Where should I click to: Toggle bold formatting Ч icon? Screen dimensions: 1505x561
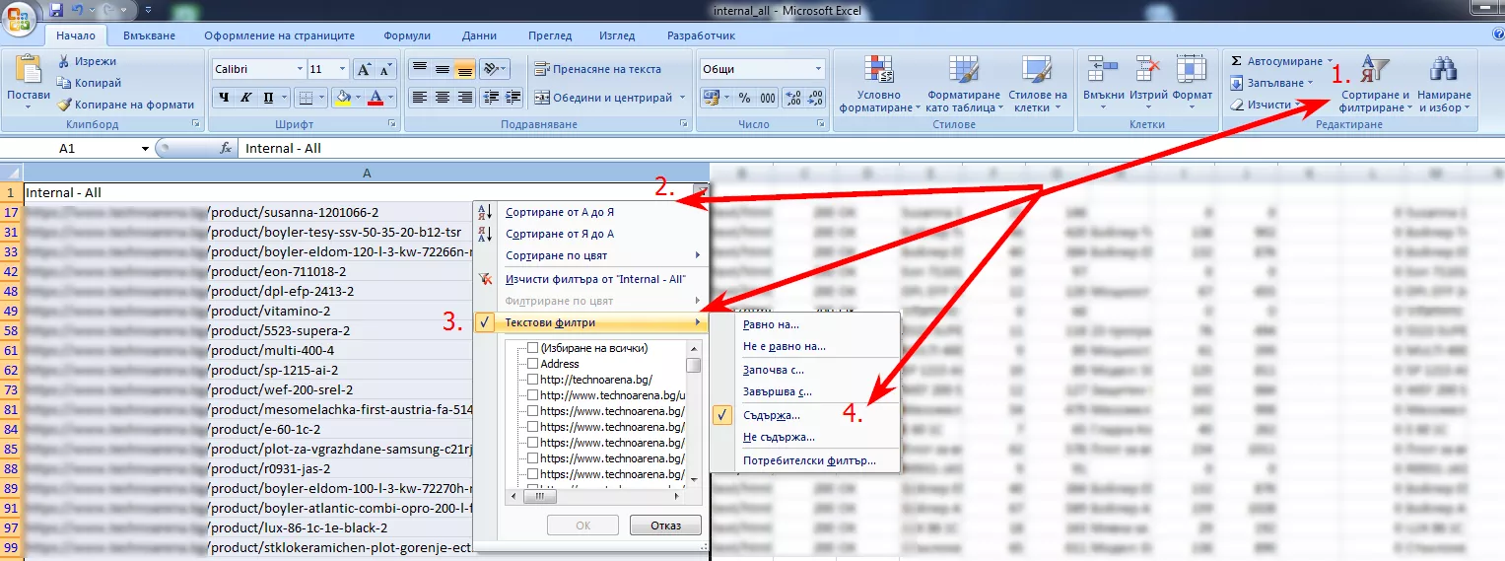[224, 98]
